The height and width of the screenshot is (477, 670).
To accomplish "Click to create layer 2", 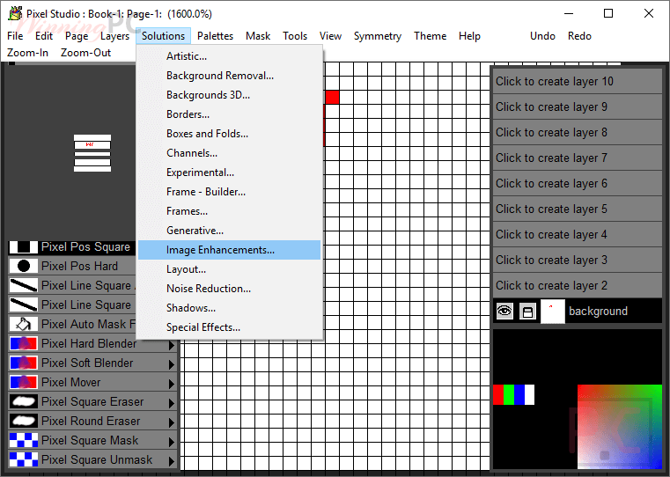I will [578, 285].
